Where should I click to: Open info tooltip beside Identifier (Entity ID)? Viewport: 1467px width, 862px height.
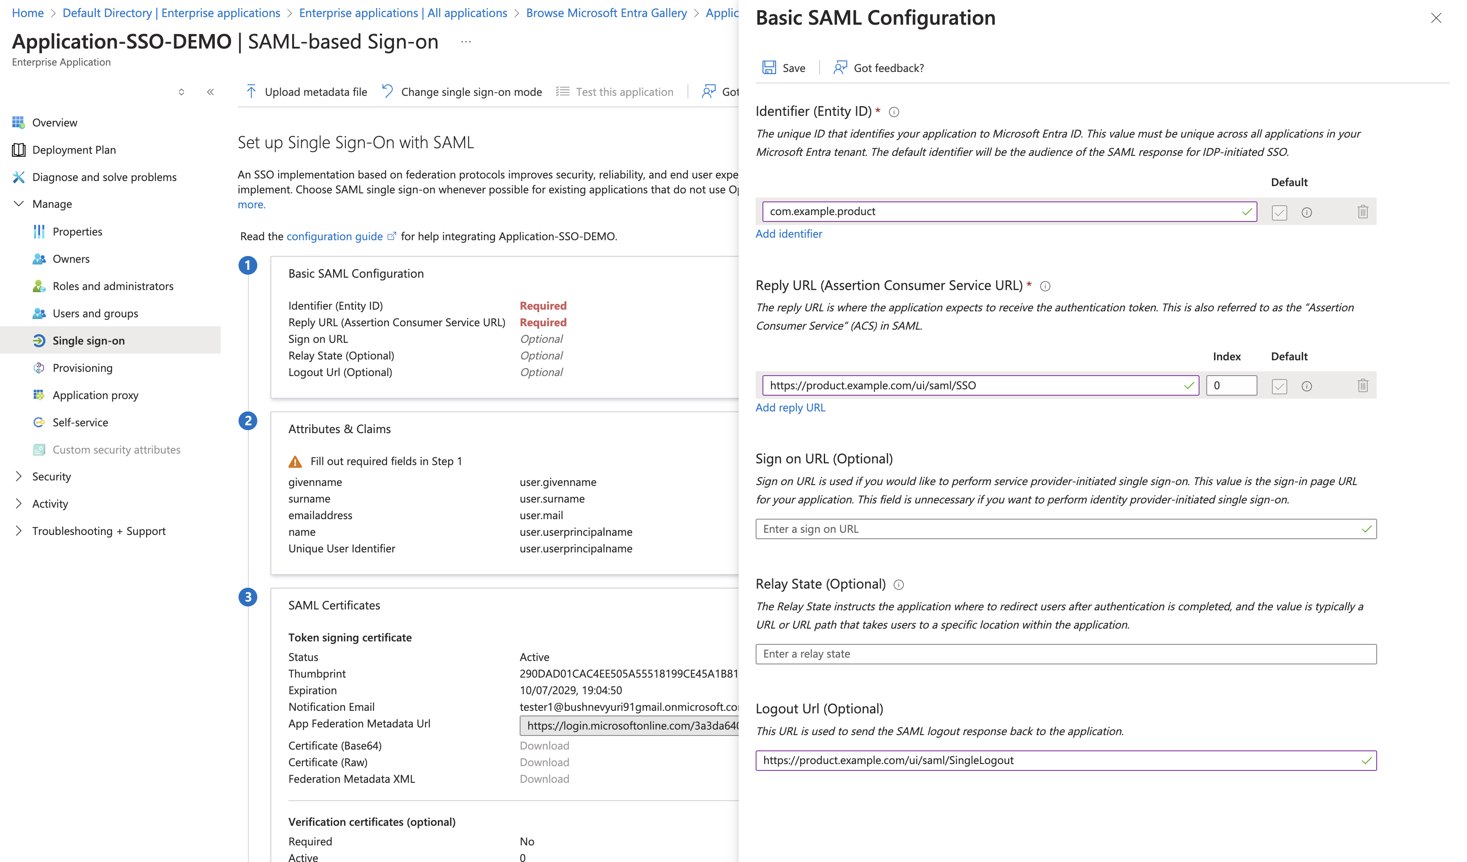894,112
